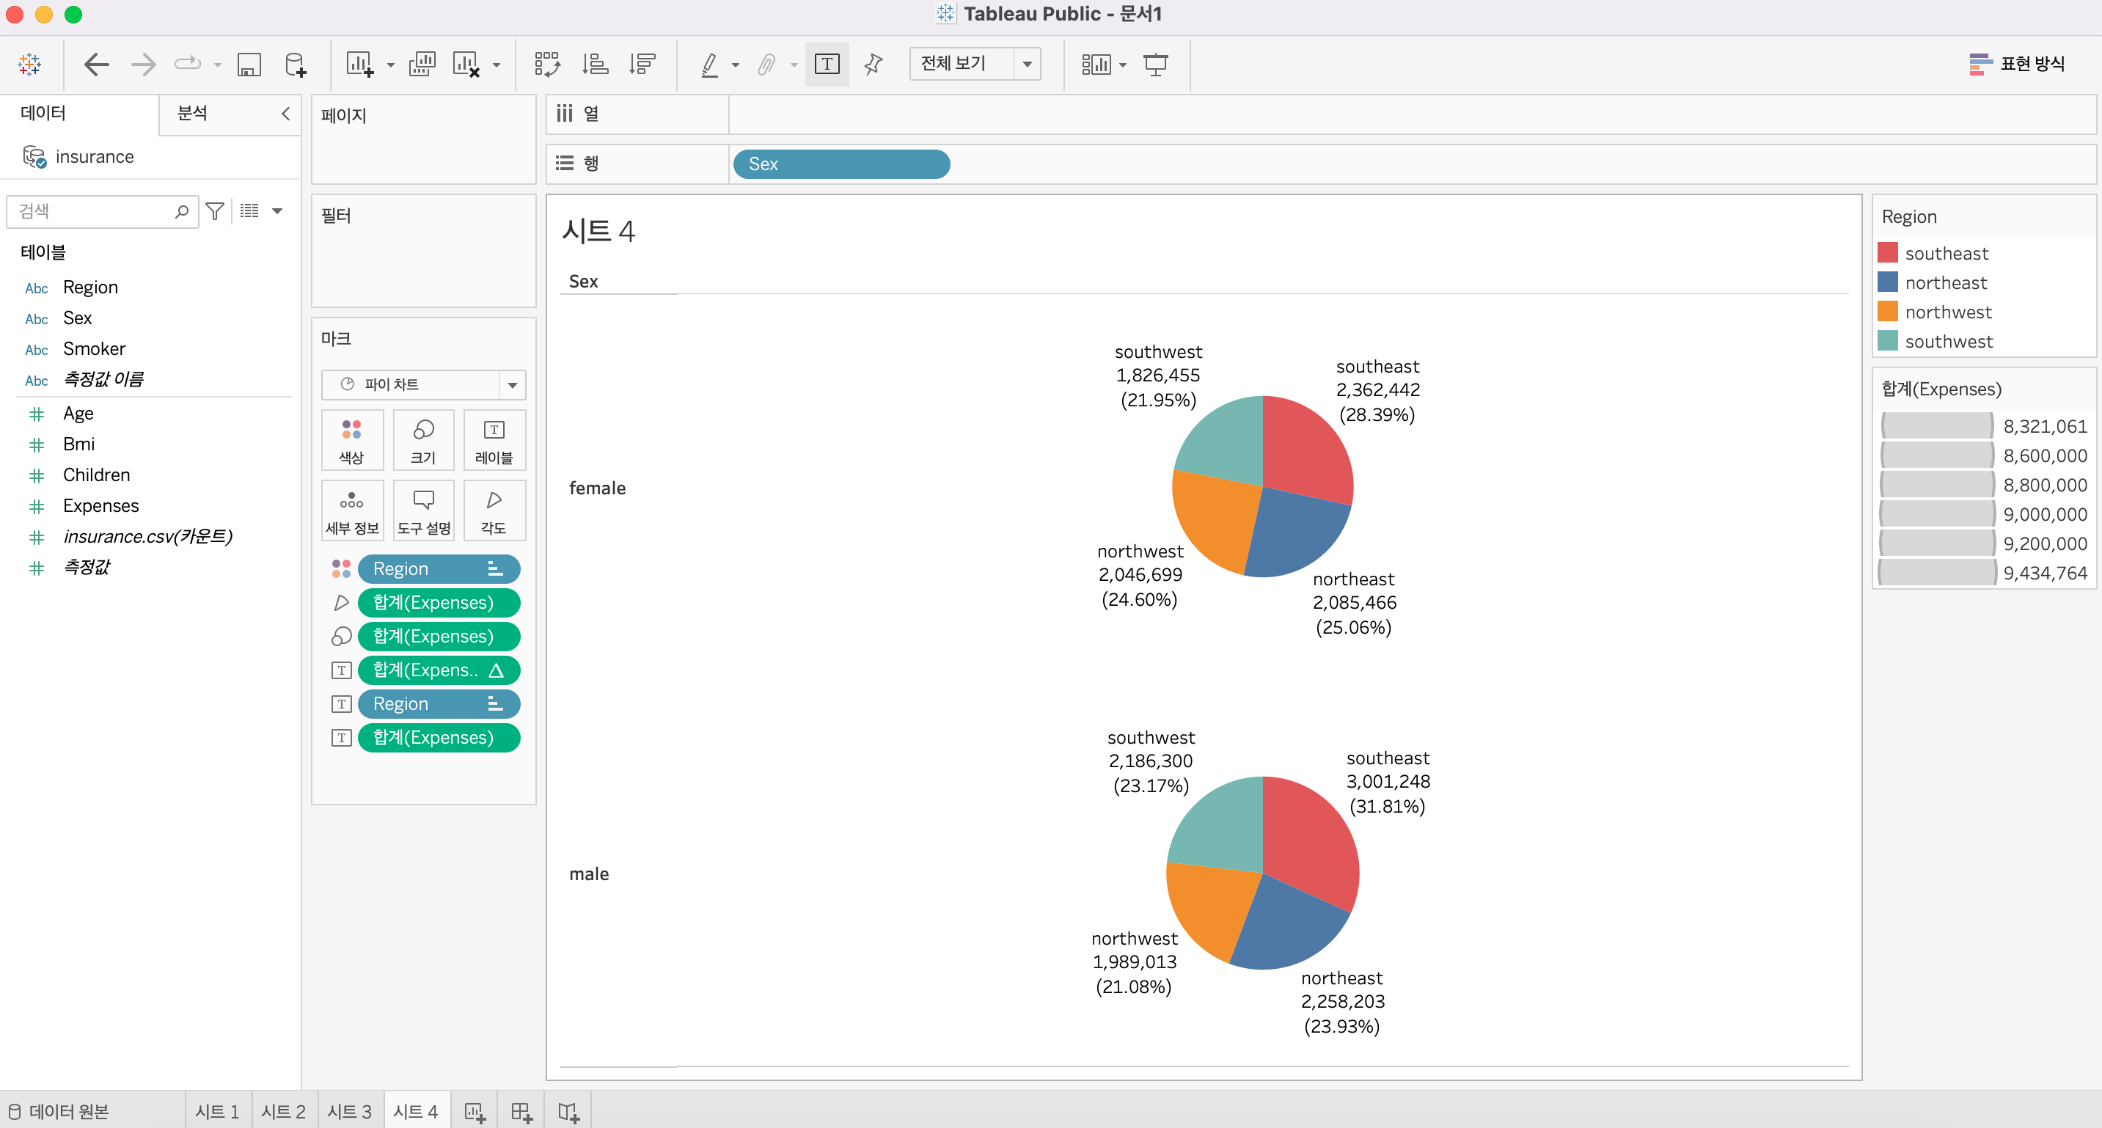Screen dimensions: 2102x1128
Task: Click the show/hide cards icon
Action: [x=1096, y=64]
